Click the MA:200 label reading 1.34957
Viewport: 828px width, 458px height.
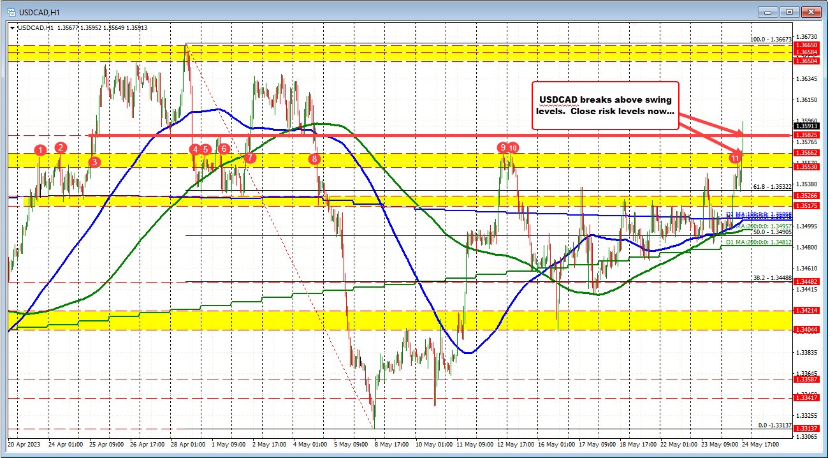[x=764, y=226]
